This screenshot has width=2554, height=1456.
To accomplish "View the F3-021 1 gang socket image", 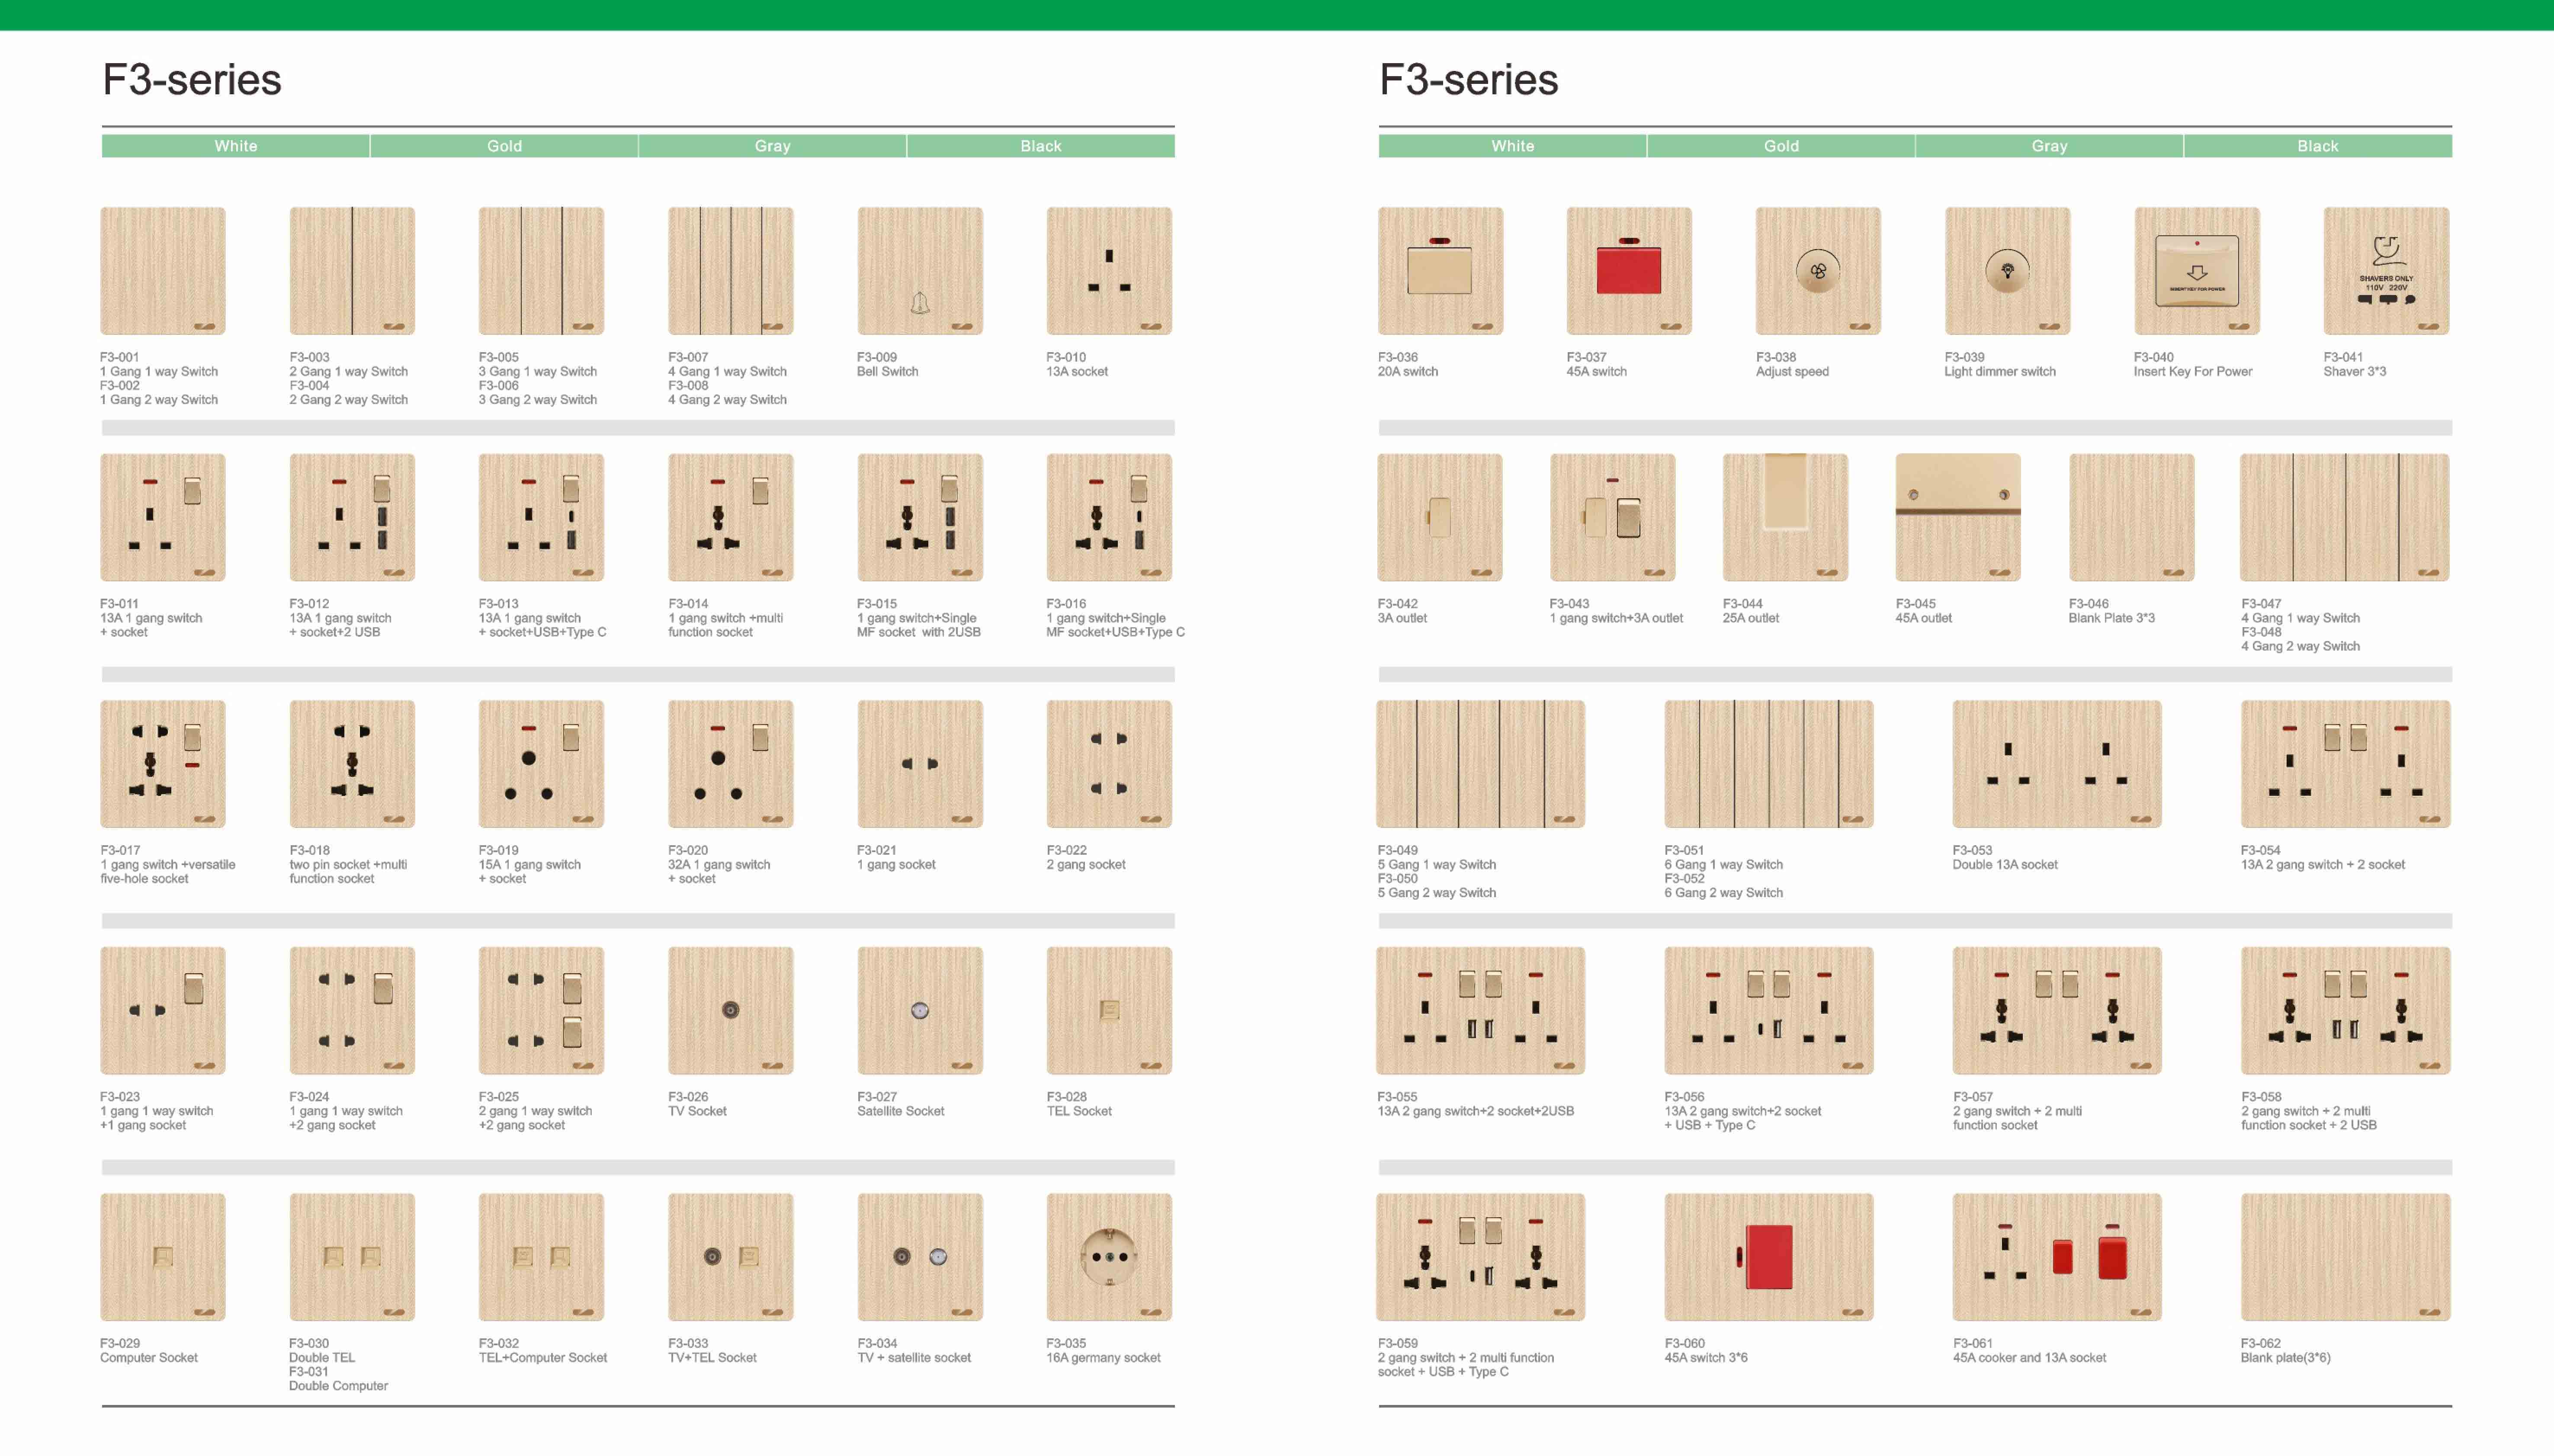I will [920, 764].
